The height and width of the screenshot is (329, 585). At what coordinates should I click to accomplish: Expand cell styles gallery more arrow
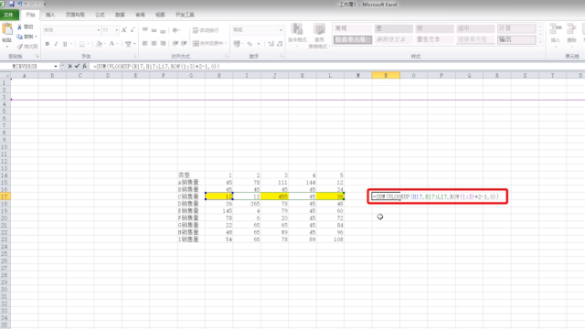[x=540, y=42]
